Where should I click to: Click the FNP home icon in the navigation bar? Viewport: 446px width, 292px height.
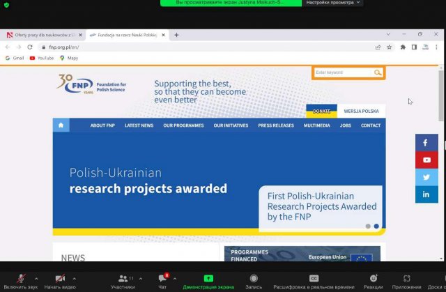coord(61,125)
